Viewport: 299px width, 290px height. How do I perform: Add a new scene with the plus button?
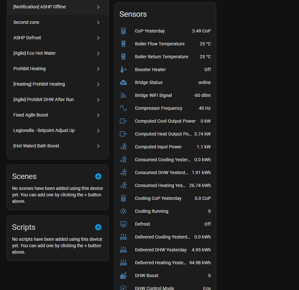coord(98,176)
